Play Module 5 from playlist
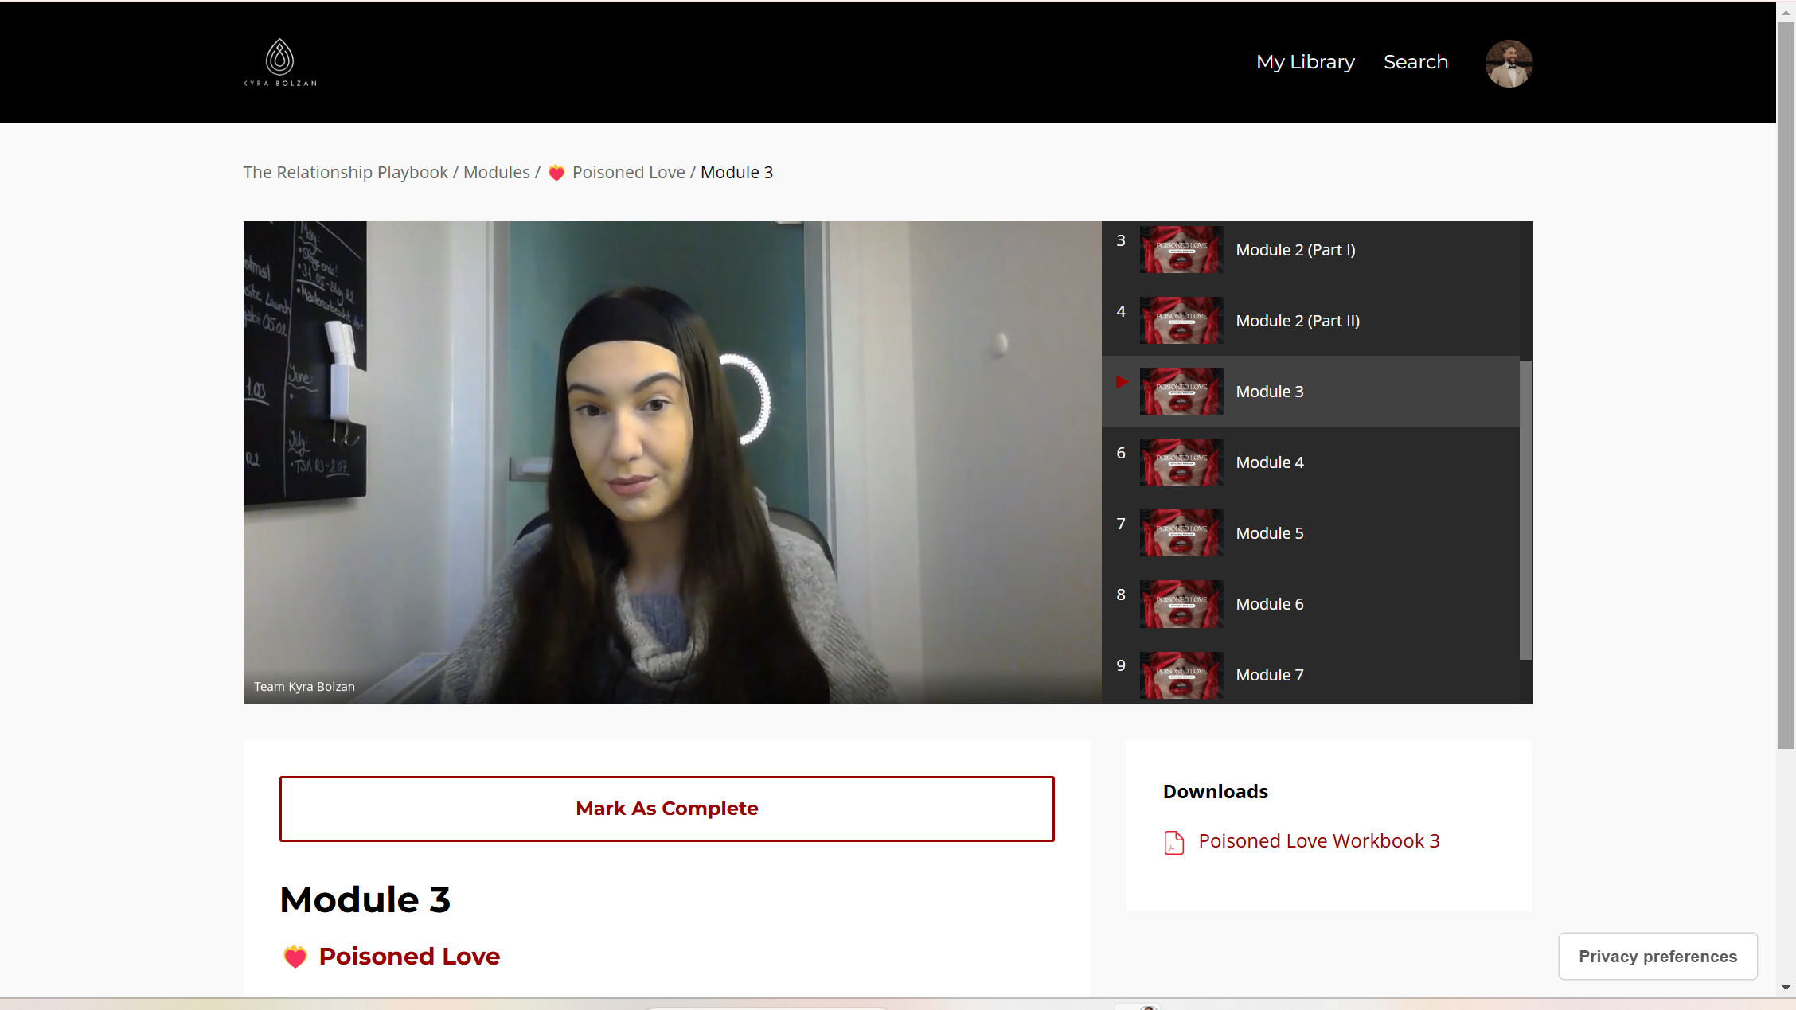This screenshot has width=1796, height=1010. click(x=1269, y=533)
